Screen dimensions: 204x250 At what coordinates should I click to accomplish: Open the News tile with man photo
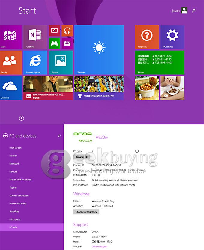[x=48, y=88]
